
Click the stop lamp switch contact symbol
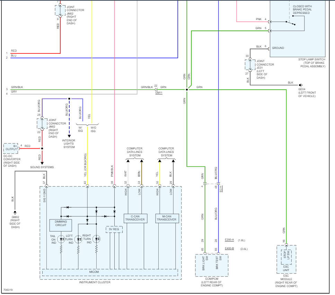291,23
